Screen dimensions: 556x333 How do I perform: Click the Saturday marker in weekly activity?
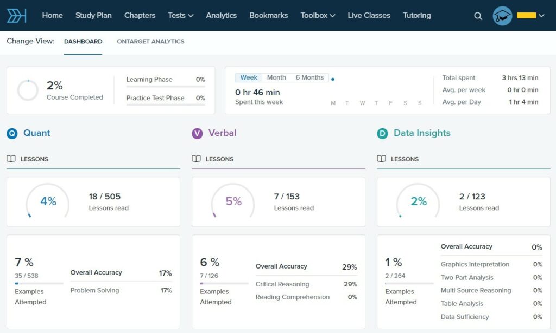[405, 102]
